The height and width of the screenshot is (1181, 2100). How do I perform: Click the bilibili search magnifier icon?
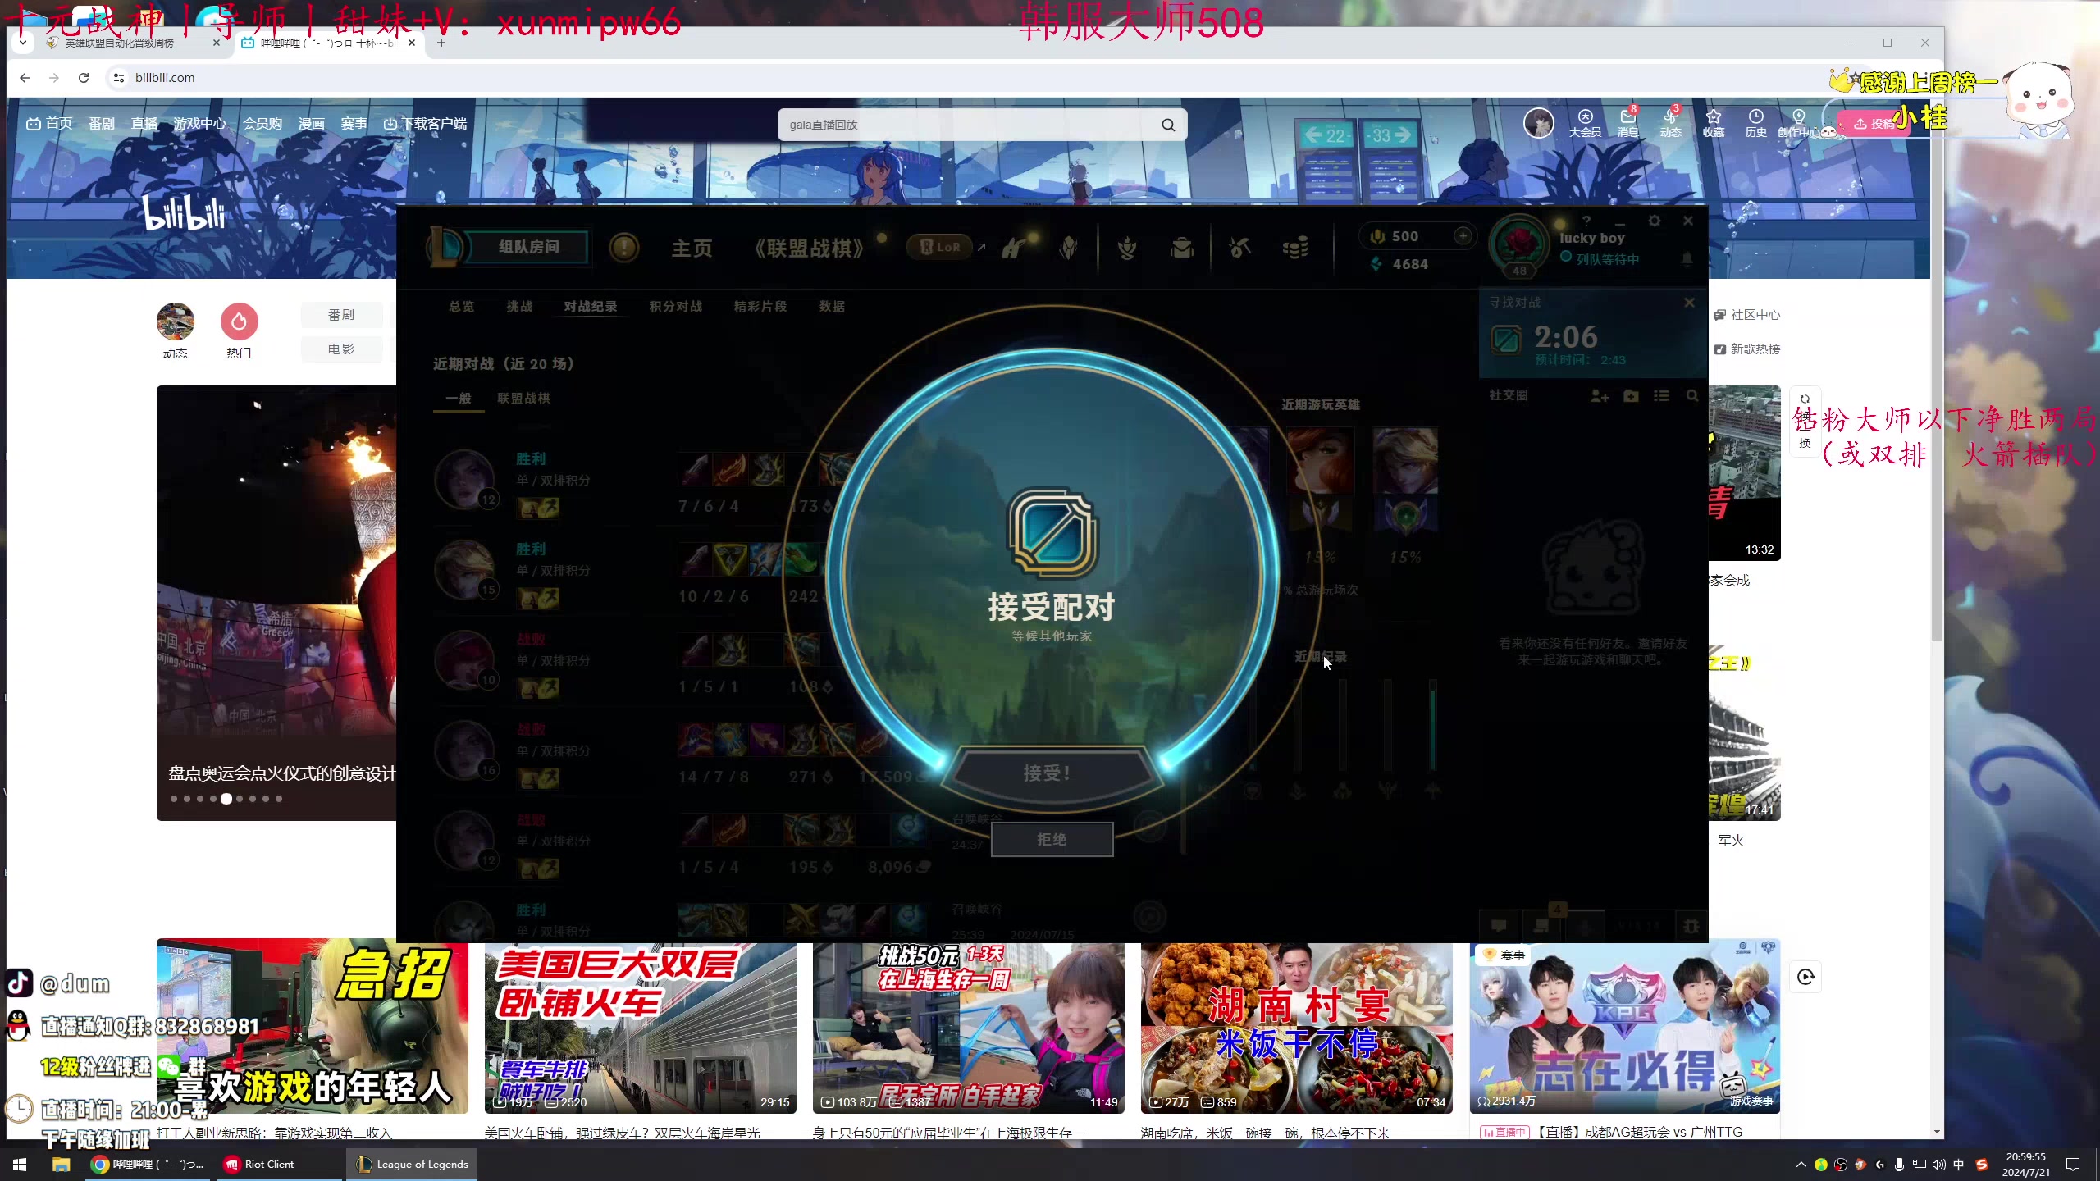[x=1168, y=125]
